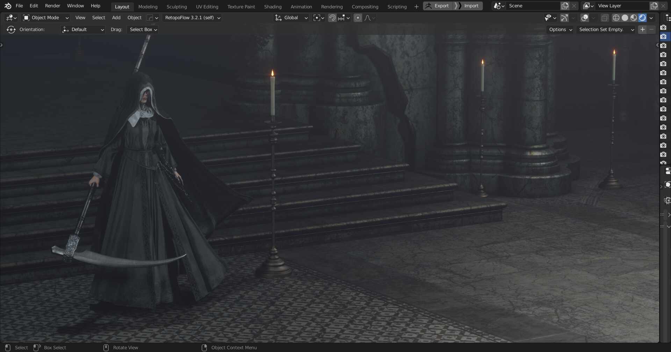Switch to the Scripting workspace tab
This screenshot has height=352, width=671.
point(397,7)
